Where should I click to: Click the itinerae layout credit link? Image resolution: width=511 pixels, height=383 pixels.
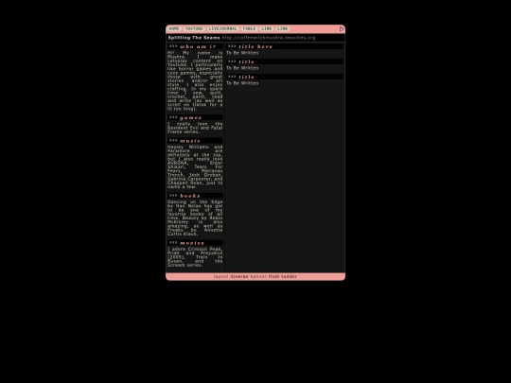click(239, 276)
